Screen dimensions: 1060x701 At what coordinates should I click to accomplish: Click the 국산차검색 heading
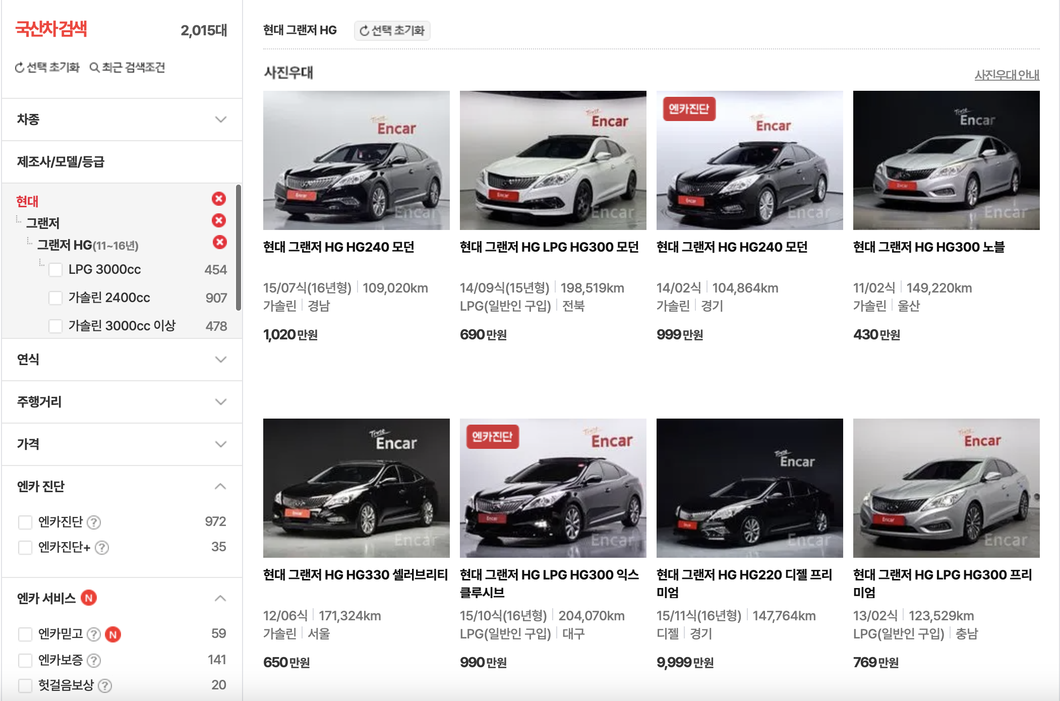point(51,29)
